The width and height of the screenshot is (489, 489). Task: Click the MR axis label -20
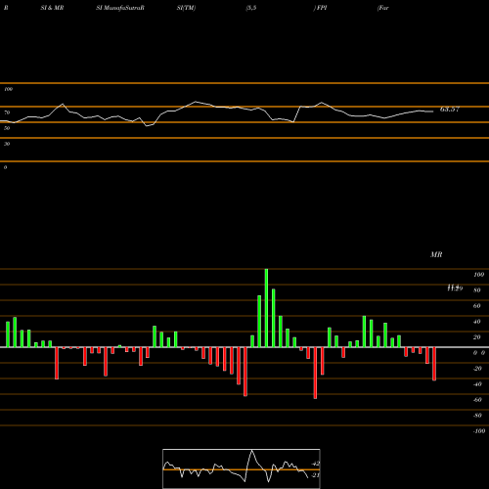[477, 369]
